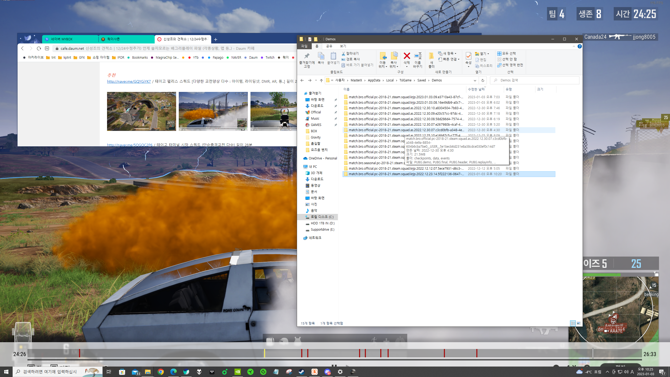Image resolution: width=670 pixels, height=377 pixels.
Task: Click the red X Delete icon in ribbon
Action: click(406, 56)
